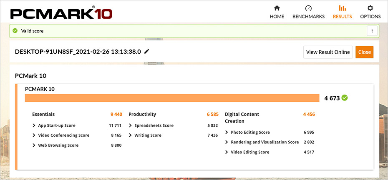
Task: Expand Writing Score chevron
Action: (131, 135)
